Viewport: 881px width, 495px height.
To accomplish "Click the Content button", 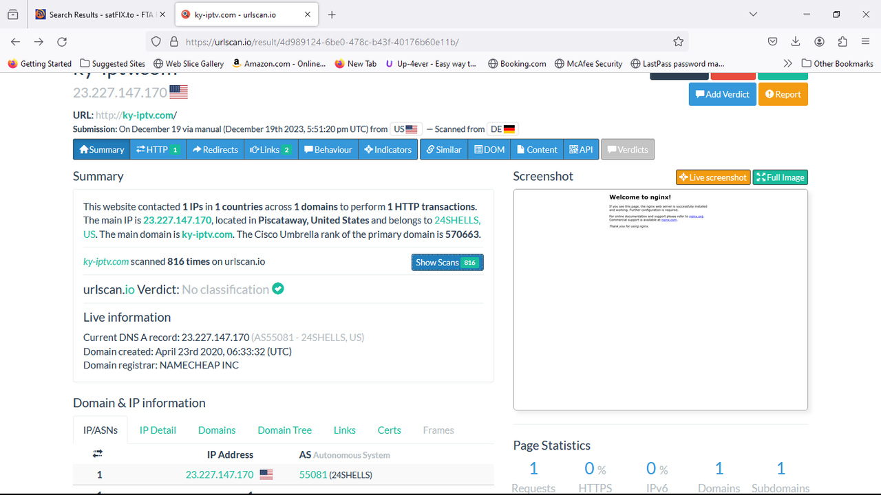I will pos(537,149).
